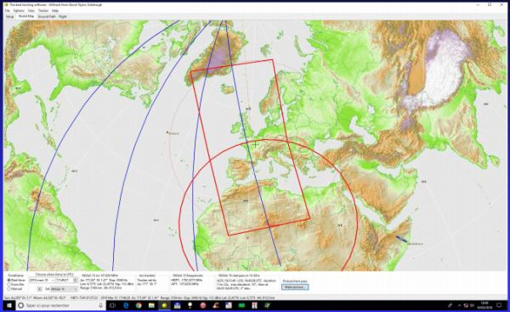Launch Microsoft Edge from the taskbar
This screenshot has width=510, height=312.
126,305
